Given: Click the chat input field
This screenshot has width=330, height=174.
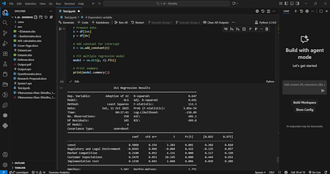Looking at the screenshot, I should (305, 85).
